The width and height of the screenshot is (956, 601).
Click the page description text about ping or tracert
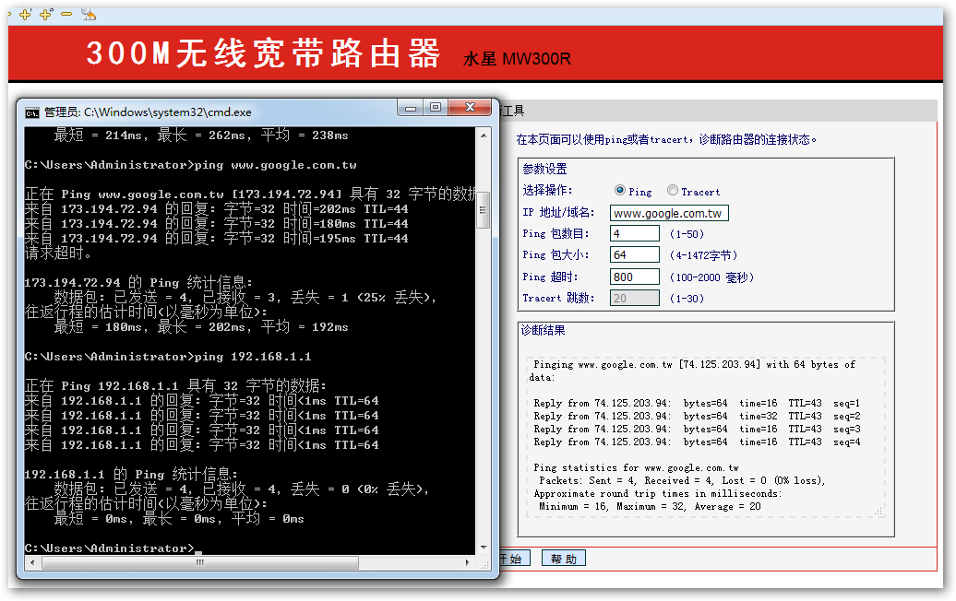coord(666,139)
